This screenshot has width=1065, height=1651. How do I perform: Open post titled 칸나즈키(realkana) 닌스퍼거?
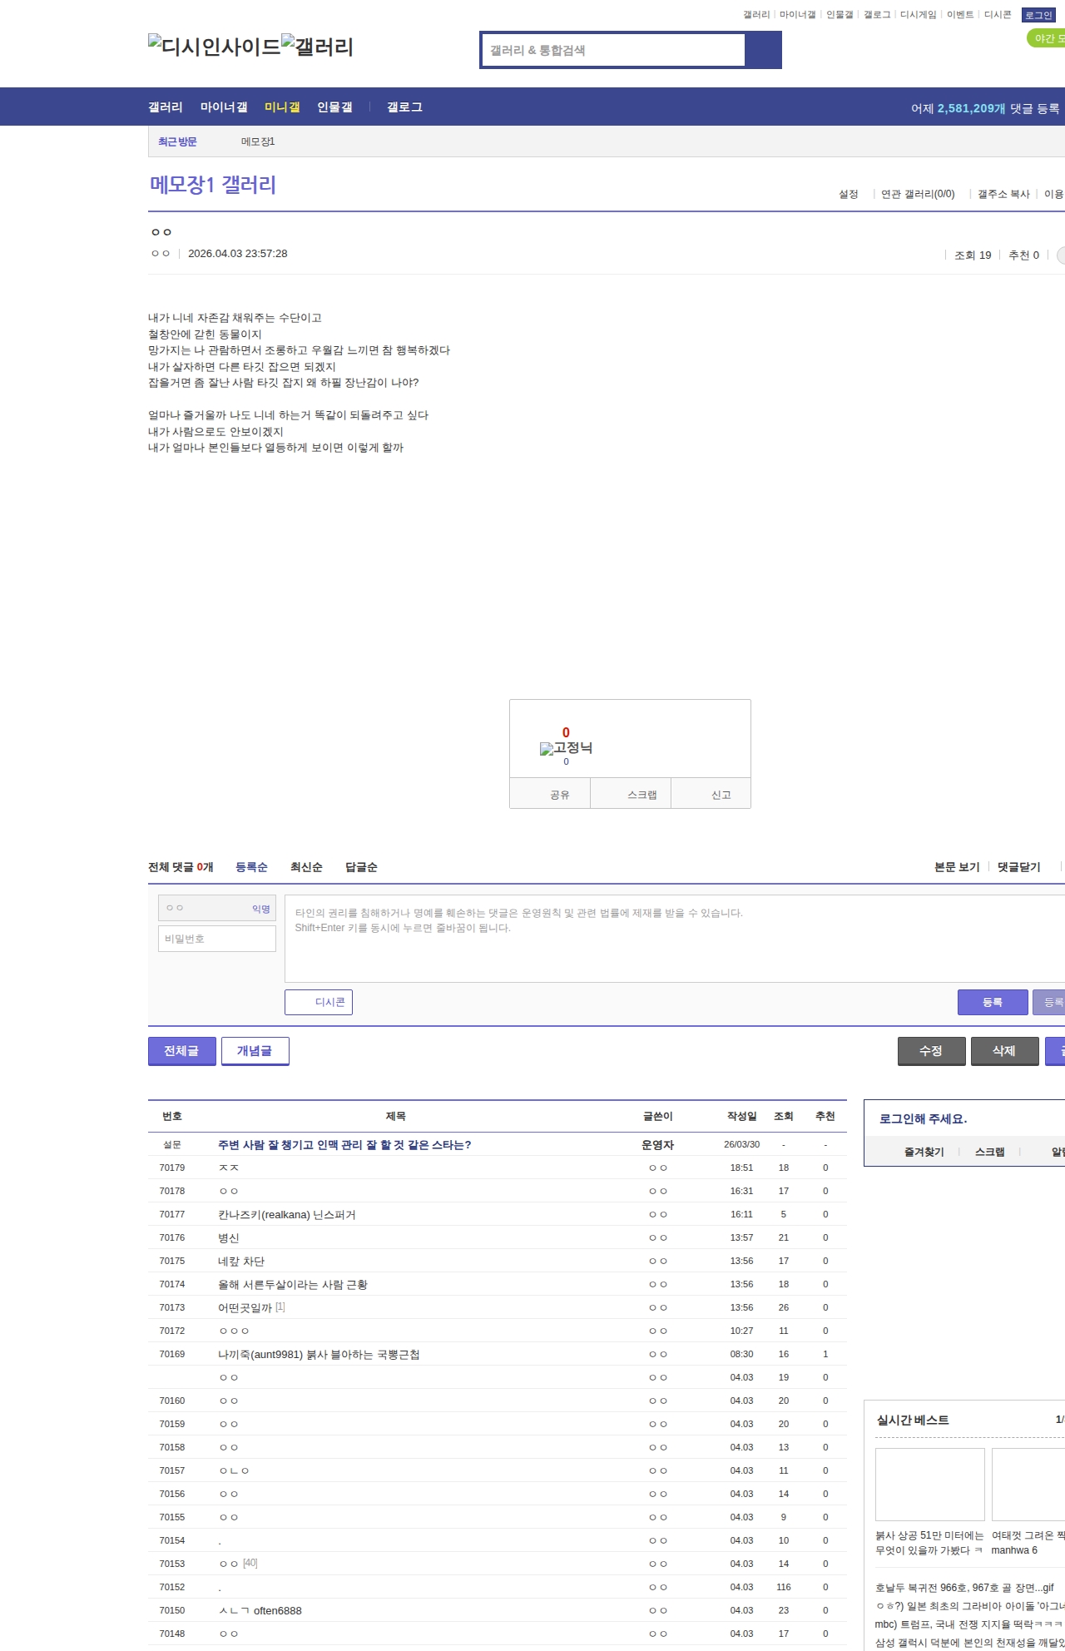[x=287, y=1215]
